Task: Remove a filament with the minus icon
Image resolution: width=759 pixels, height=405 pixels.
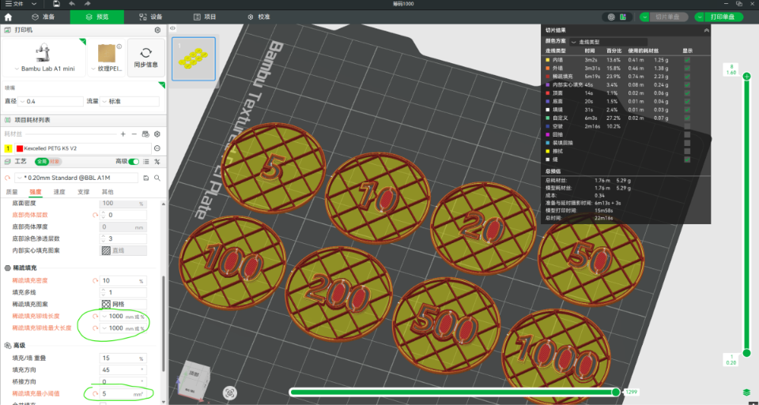Action: [x=134, y=134]
